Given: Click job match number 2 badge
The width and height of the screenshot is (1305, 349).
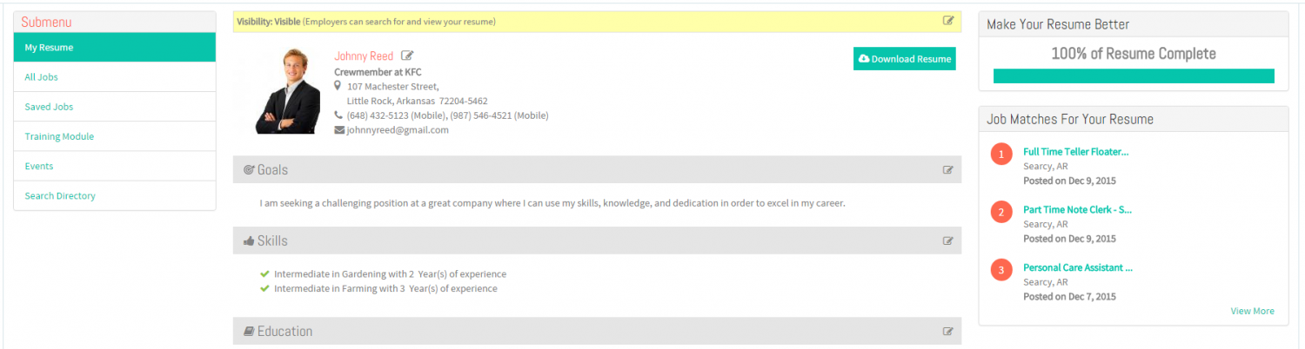Looking at the screenshot, I should pos(1001,213).
